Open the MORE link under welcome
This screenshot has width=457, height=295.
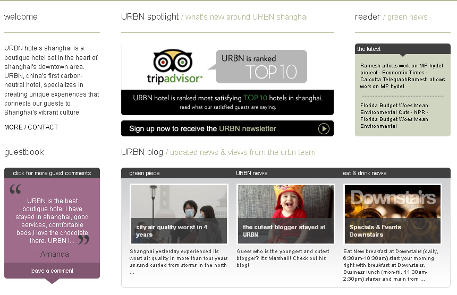click(x=13, y=127)
